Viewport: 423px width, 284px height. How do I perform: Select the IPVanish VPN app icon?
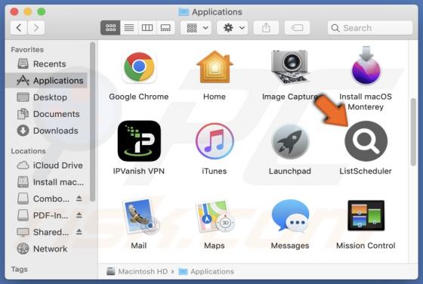tap(139, 141)
